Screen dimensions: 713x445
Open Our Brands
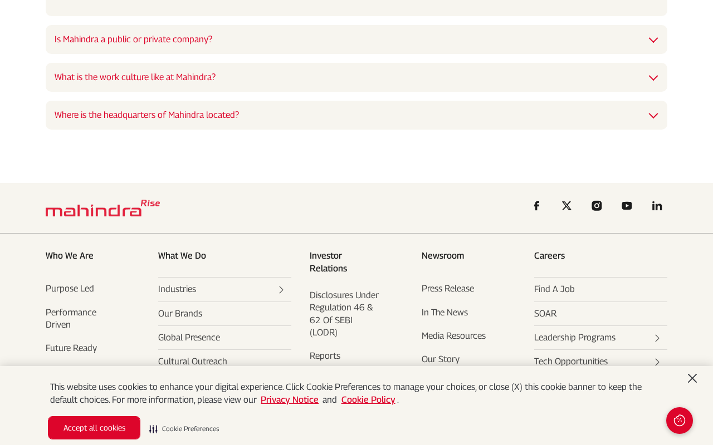point(180,314)
